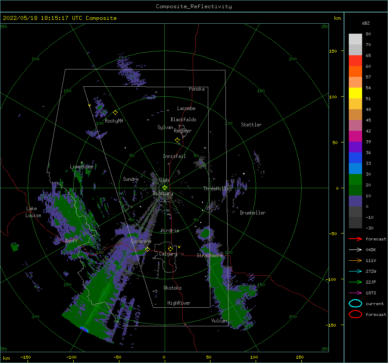Pick the bright yellow 54 dBZ swatch

(x=355, y=93)
